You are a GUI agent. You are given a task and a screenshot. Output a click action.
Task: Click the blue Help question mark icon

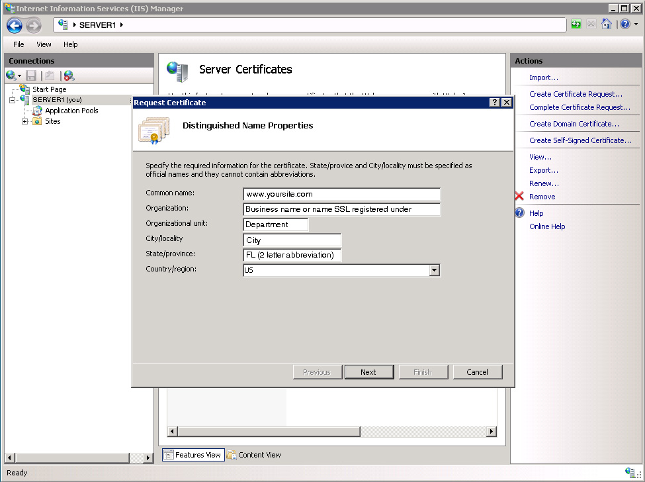[x=625, y=24]
